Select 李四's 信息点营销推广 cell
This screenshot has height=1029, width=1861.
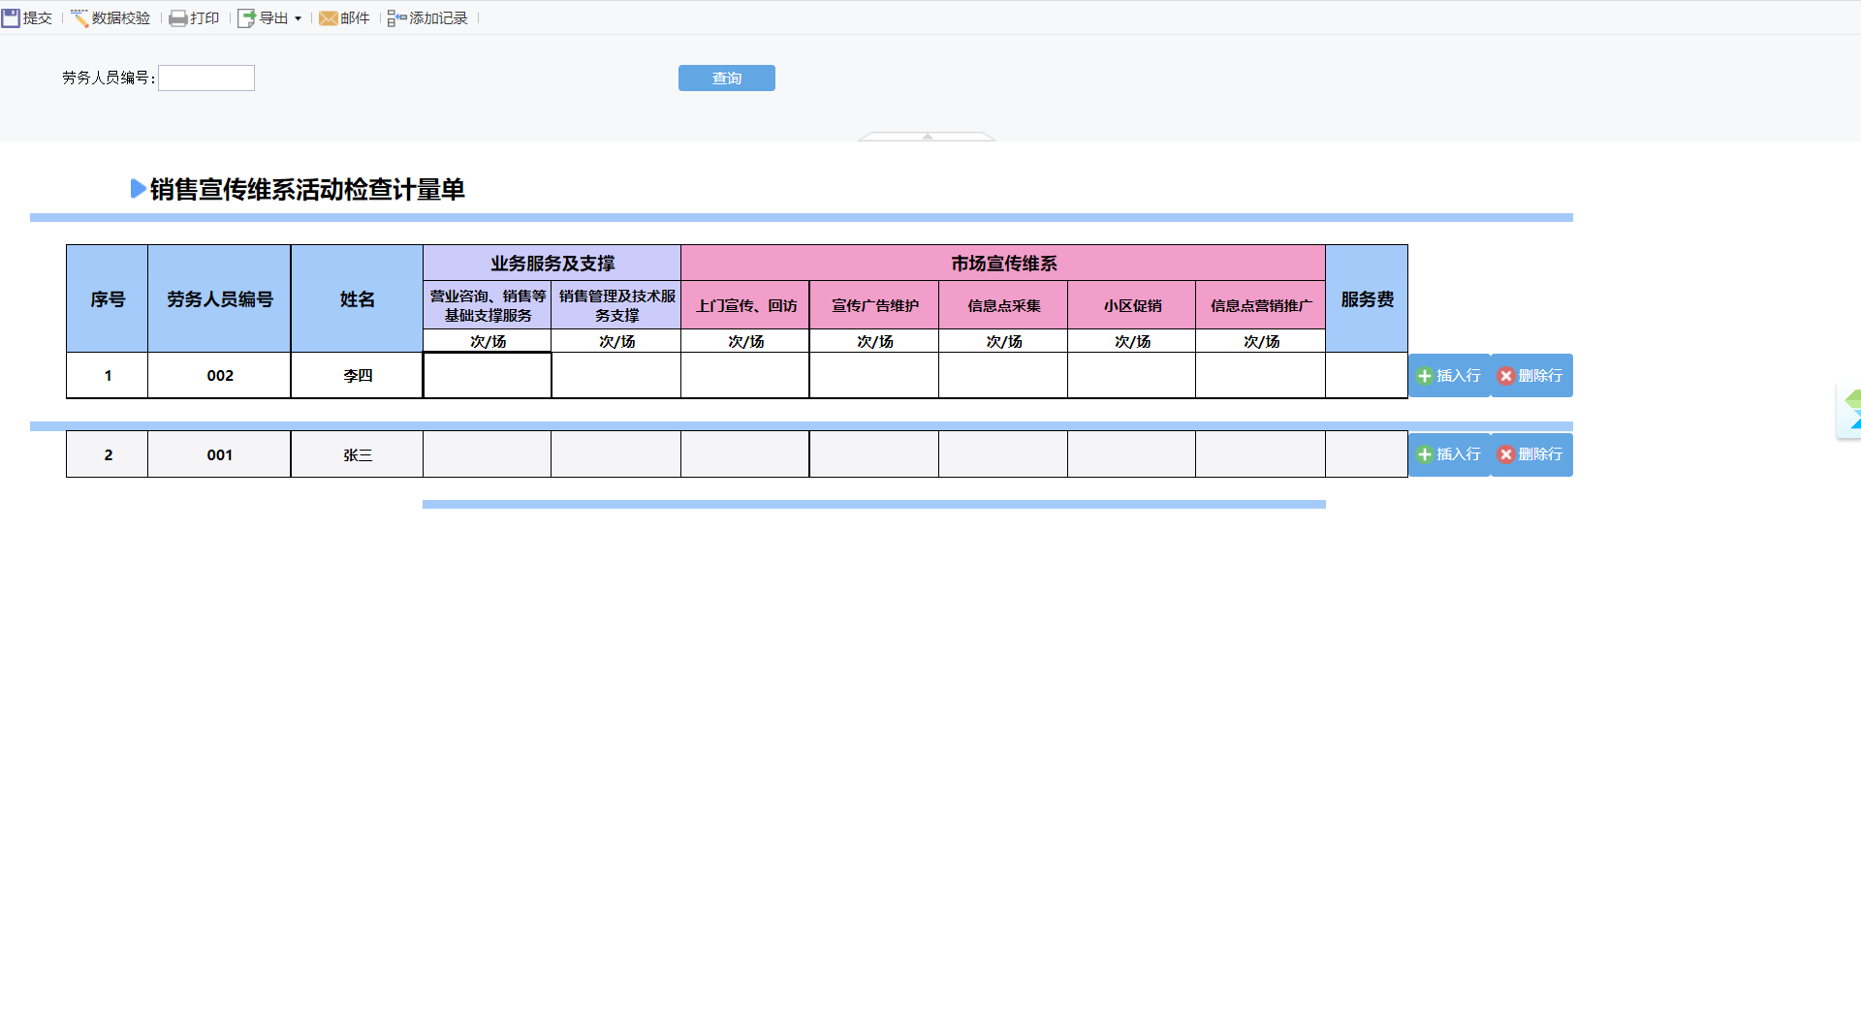point(1261,376)
